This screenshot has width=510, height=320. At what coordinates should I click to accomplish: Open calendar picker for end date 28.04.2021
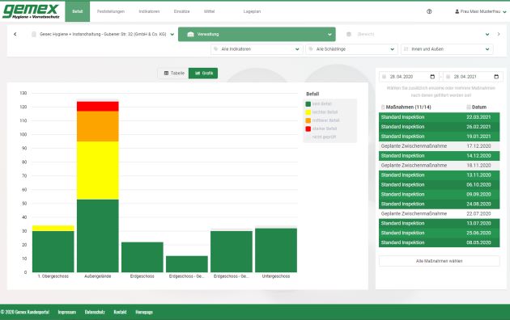[496, 77]
